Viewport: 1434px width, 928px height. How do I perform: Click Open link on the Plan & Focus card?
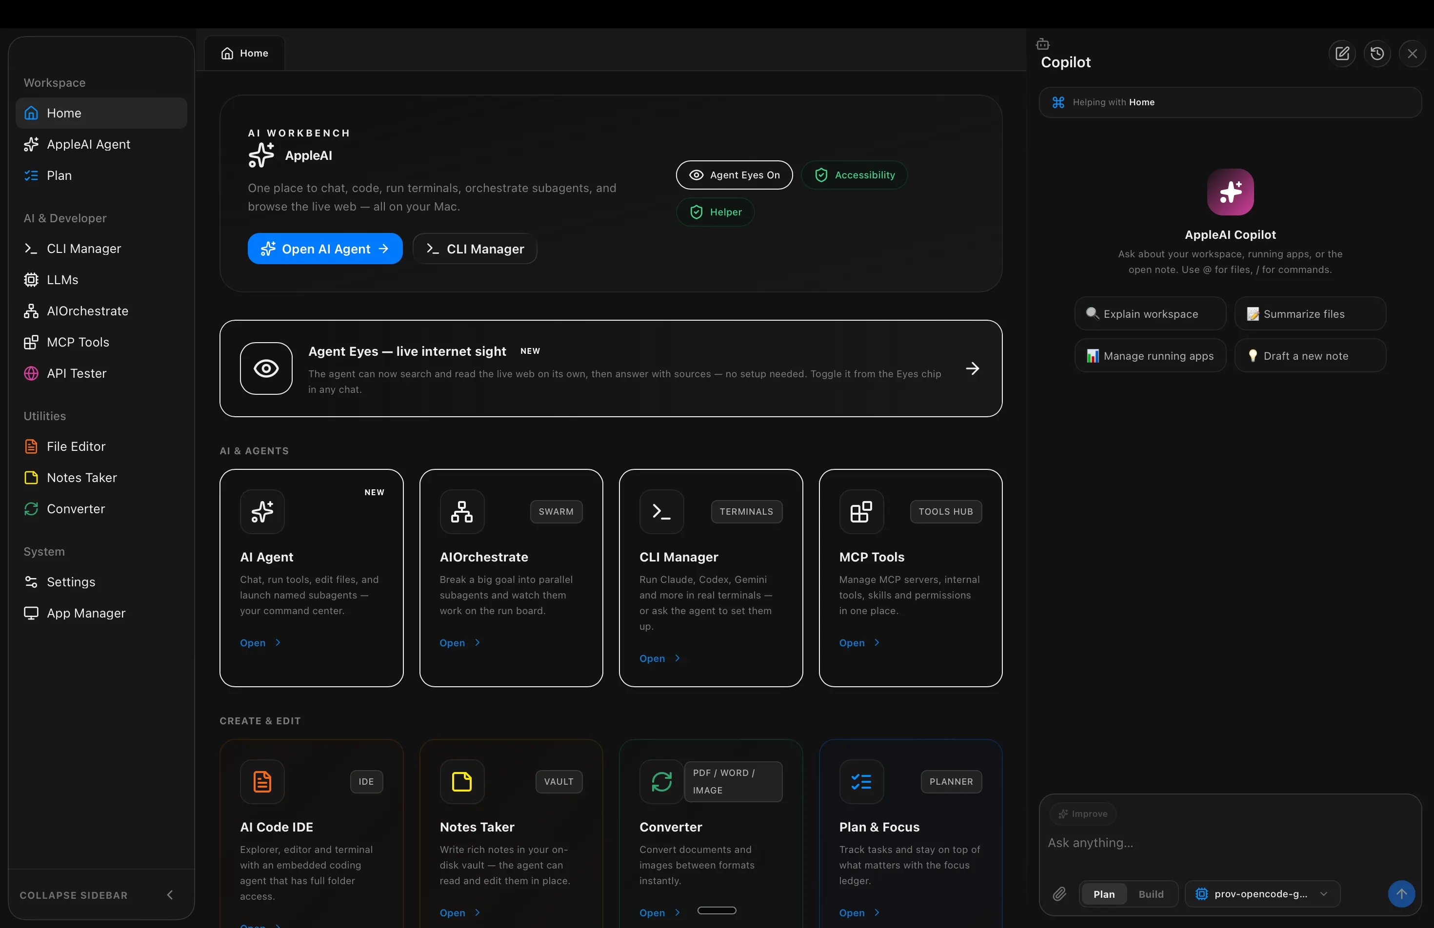pyautogui.click(x=859, y=913)
